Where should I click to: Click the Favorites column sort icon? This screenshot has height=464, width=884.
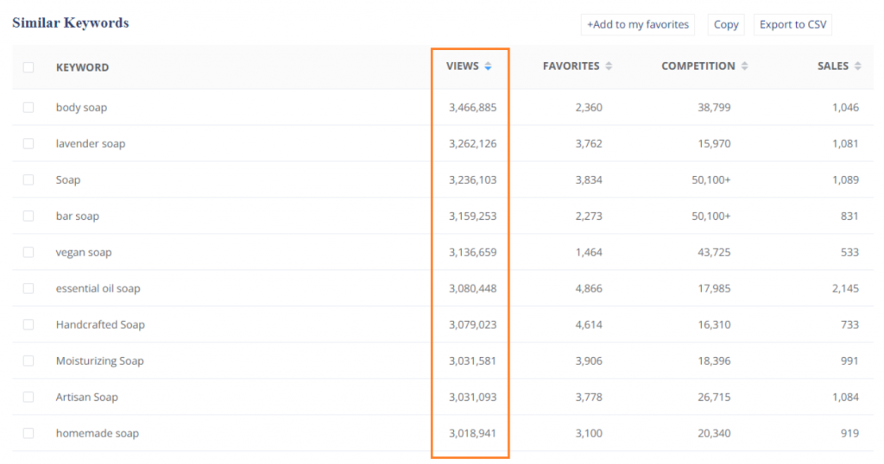pyautogui.click(x=609, y=66)
